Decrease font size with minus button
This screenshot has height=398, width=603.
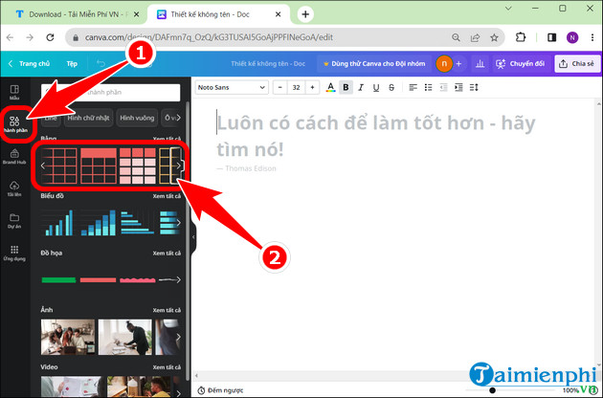(x=279, y=88)
